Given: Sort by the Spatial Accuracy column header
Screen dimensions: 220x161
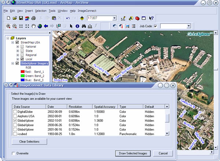Looking at the screenshot, I should [105, 107].
